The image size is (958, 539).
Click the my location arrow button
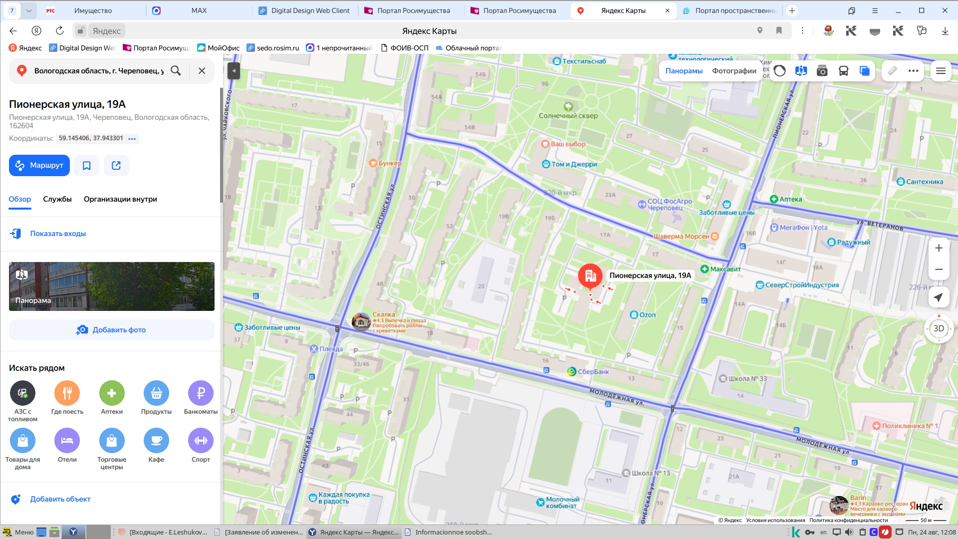tap(939, 297)
